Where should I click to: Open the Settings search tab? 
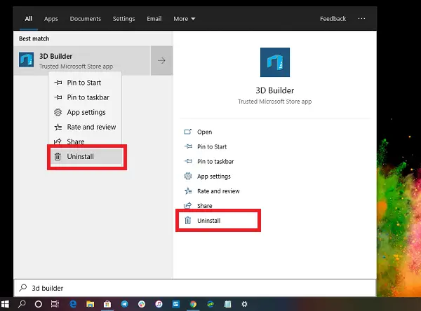tap(123, 19)
